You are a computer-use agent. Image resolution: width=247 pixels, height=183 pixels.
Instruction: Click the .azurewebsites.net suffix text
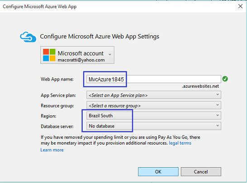tap(200, 86)
